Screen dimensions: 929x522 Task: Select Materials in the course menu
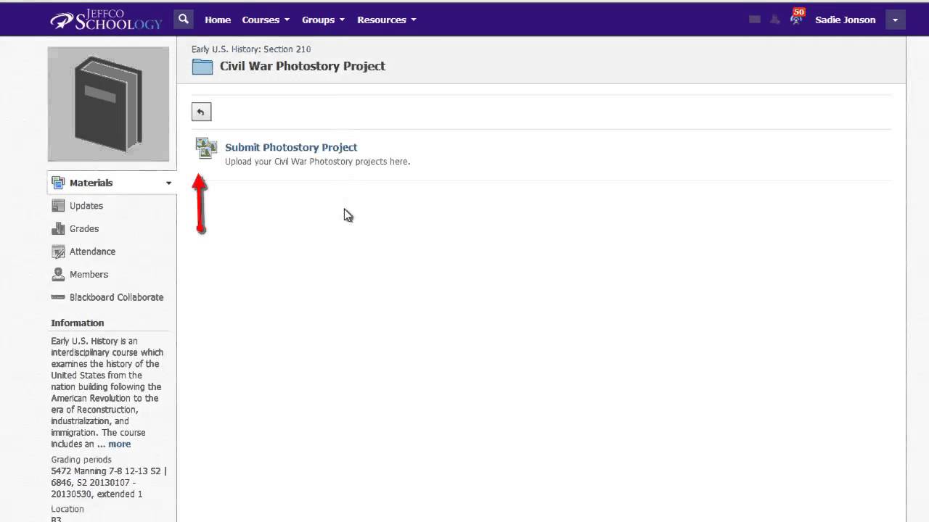tap(91, 183)
